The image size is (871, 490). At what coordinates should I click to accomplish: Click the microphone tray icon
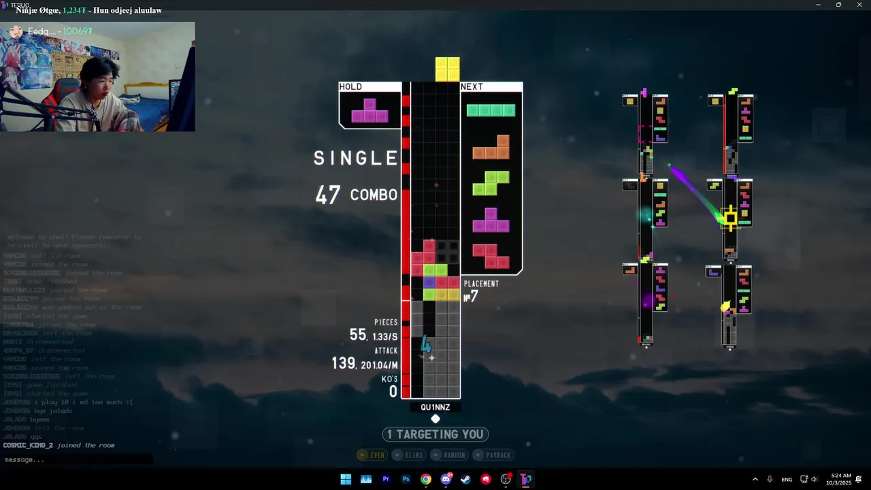coord(770,479)
